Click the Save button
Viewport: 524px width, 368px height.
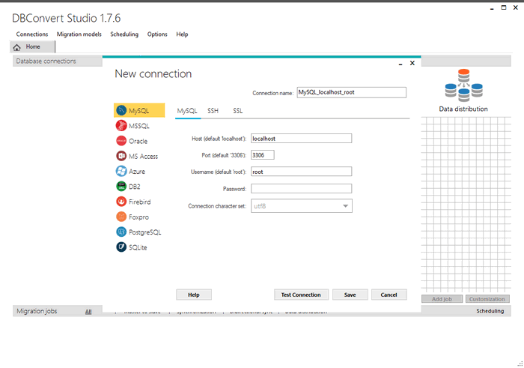pyautogui.click(x=350, y=295)
